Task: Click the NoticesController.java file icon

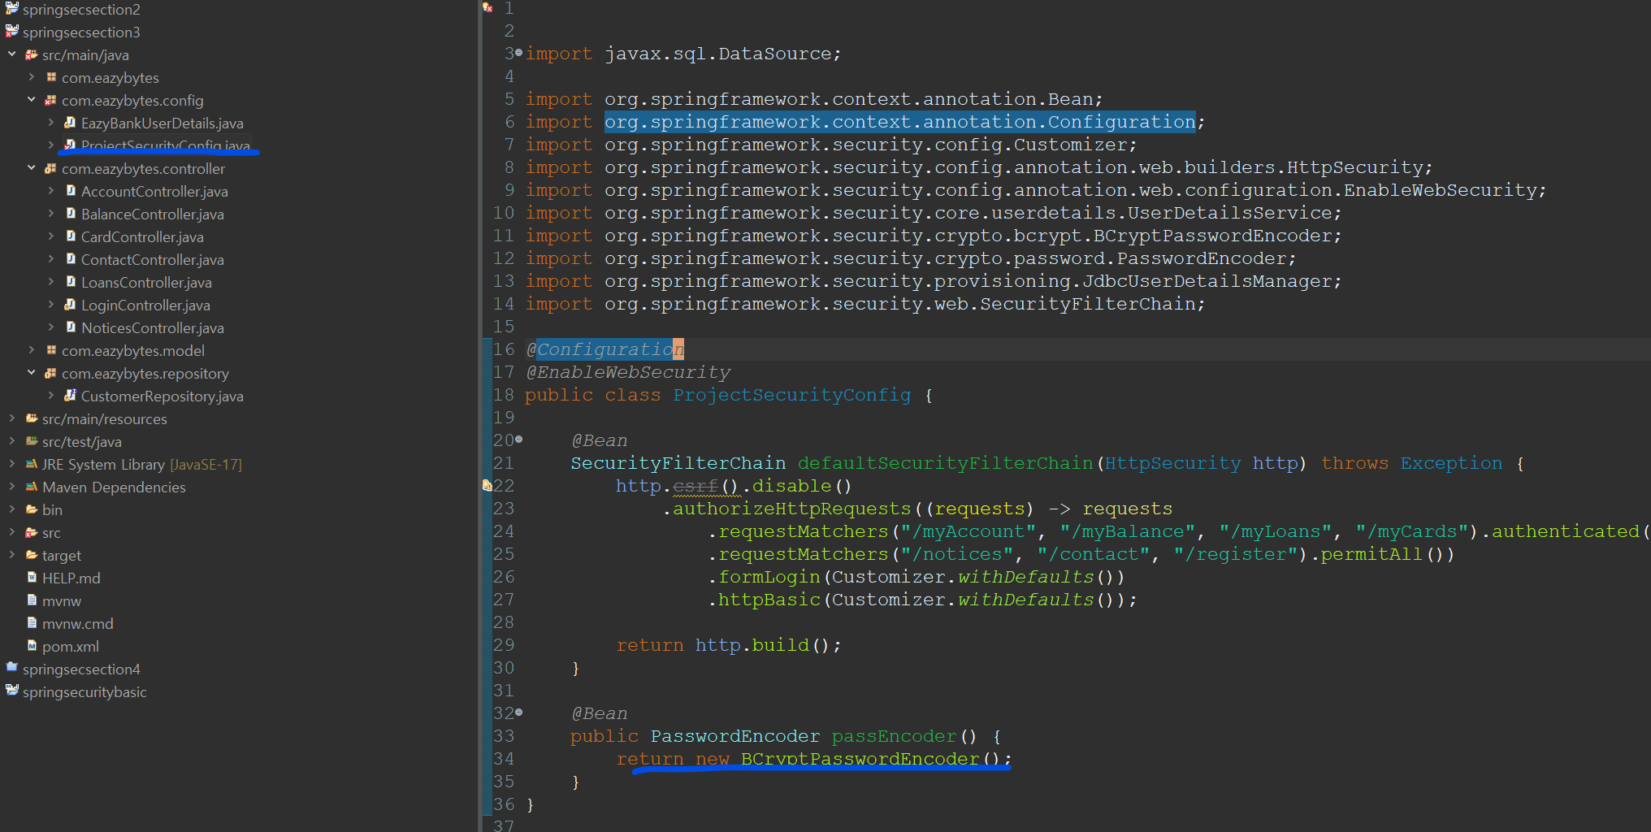Action: (71, 327)
